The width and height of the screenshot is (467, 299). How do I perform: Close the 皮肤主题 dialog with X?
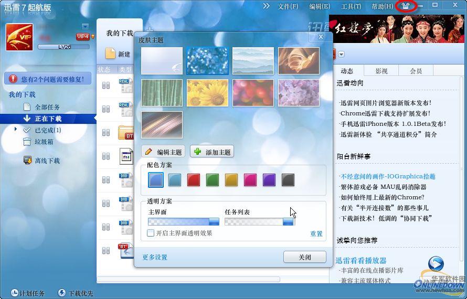point(321,37)
